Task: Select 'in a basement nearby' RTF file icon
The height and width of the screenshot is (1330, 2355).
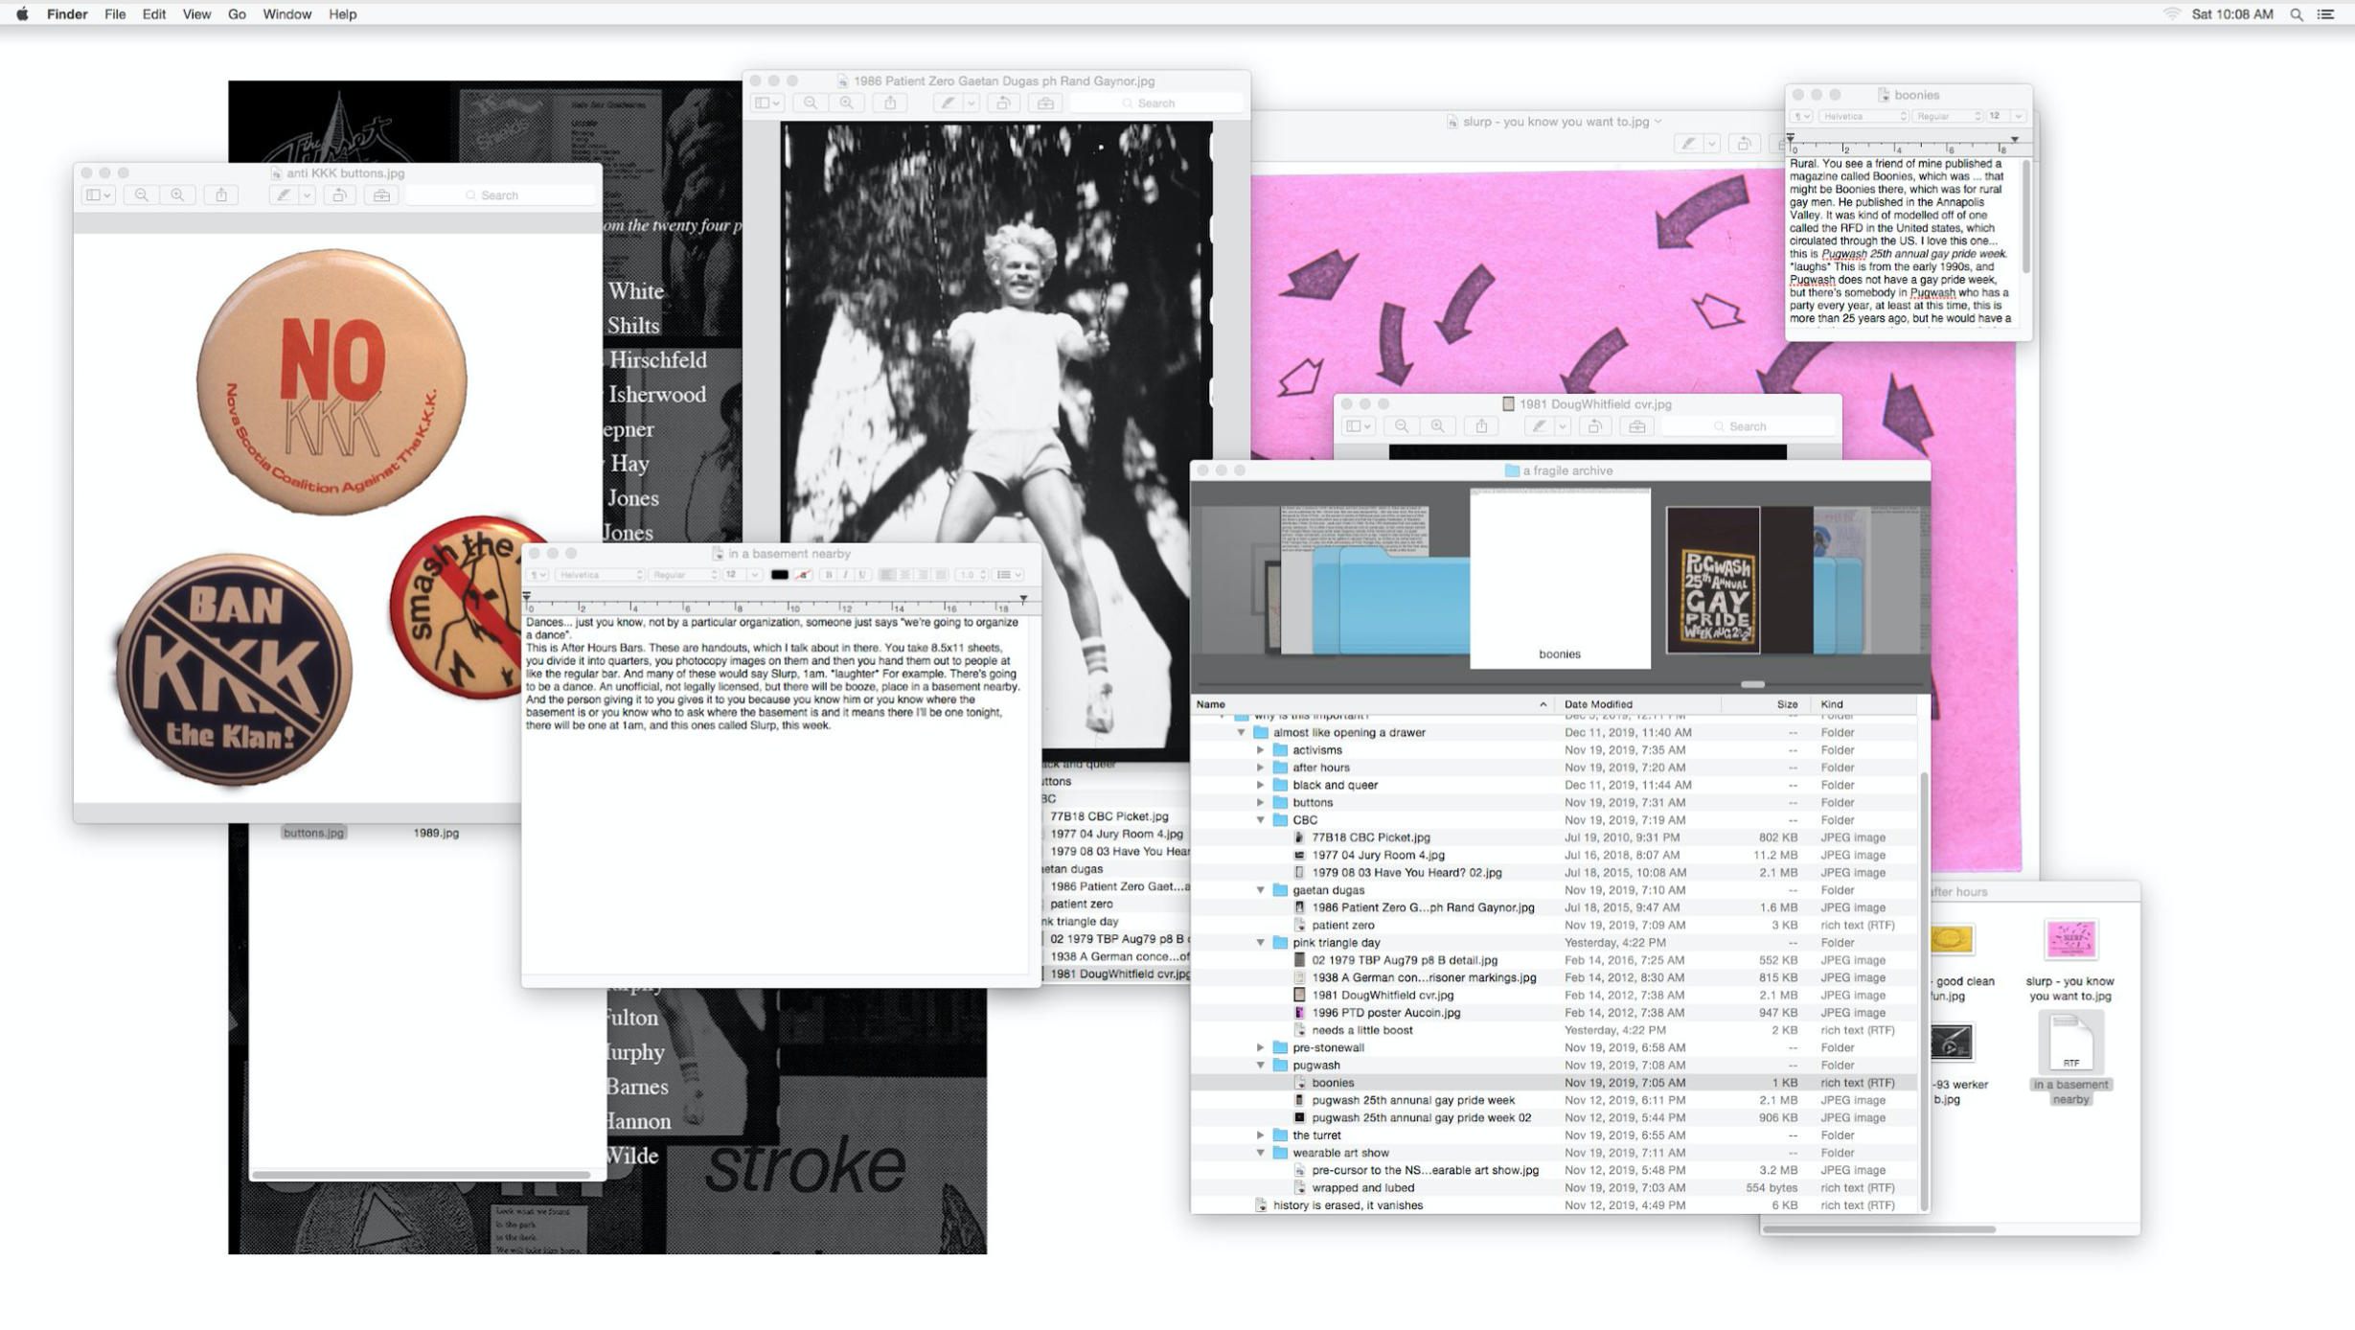Action: pos(2070,1042)
